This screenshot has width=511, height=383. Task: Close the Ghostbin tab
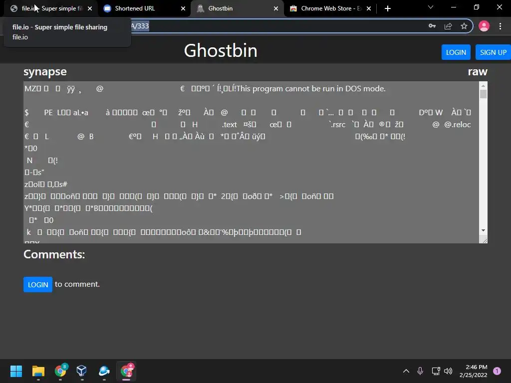275,8
